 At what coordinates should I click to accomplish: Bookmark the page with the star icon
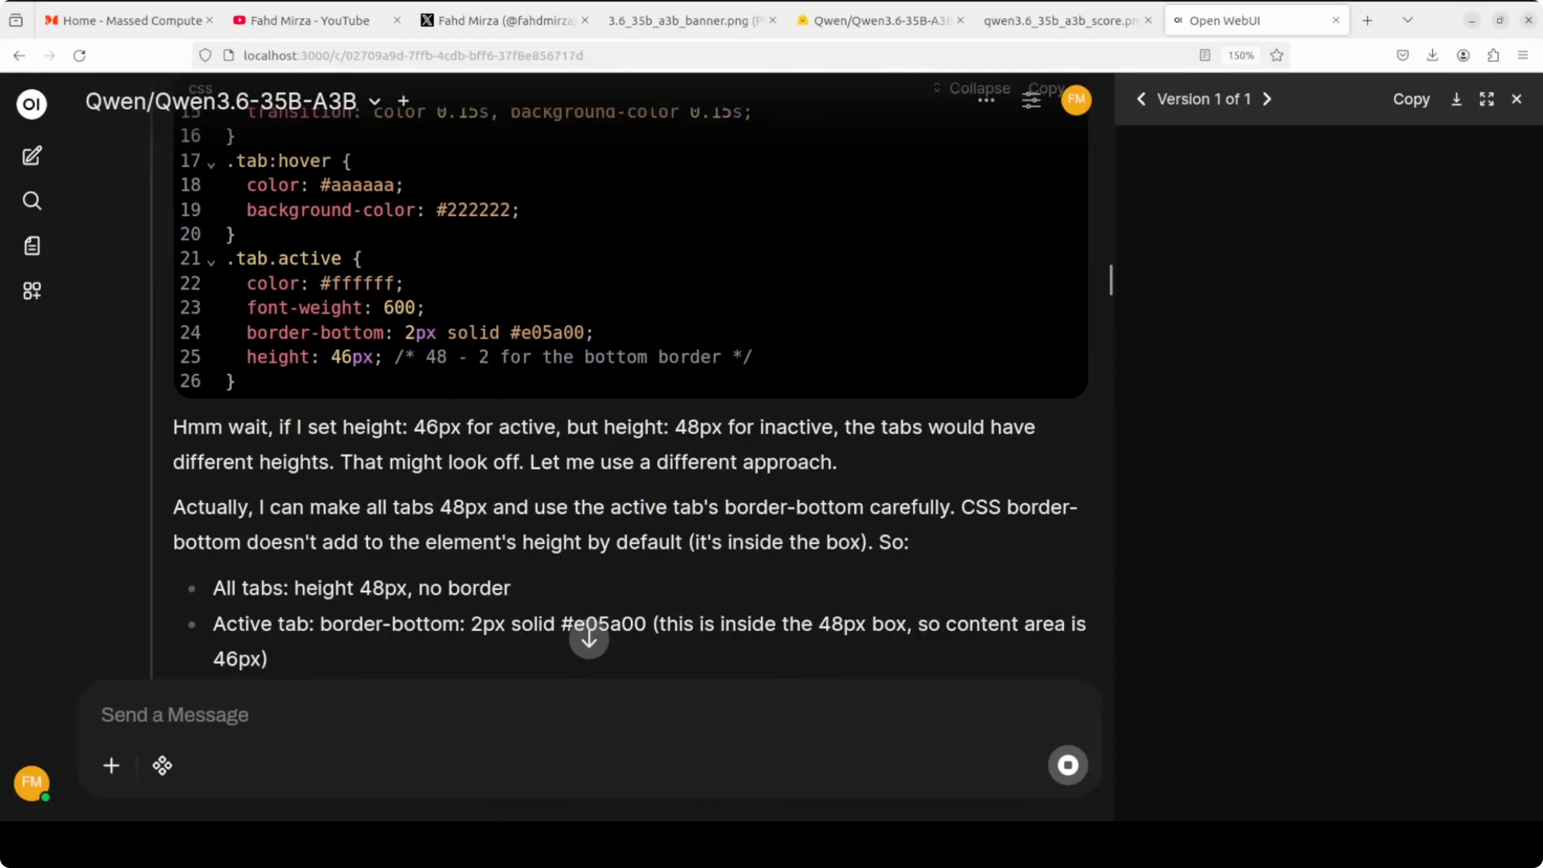coord(1277,55)
